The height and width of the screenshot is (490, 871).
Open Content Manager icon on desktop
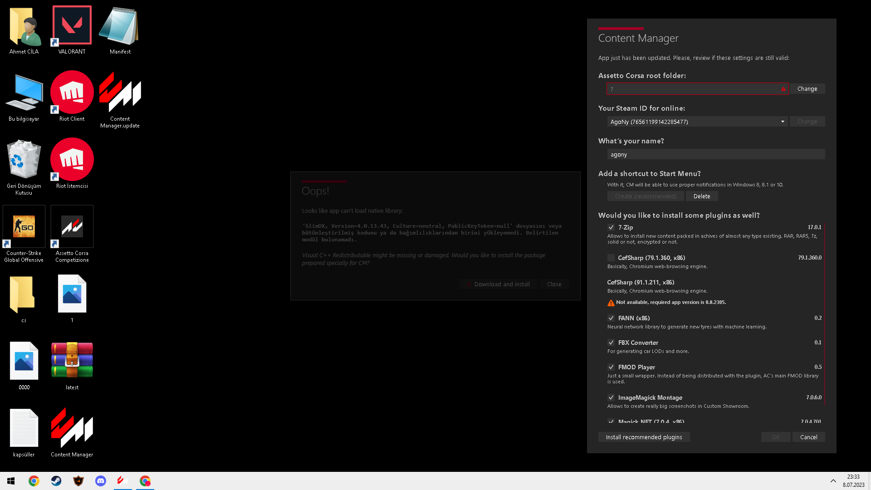(x=72, y=428)
